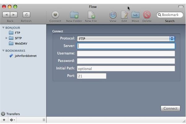186x124 pixels.
Task: Create a New Folder from toolbar
Action: 74,15
